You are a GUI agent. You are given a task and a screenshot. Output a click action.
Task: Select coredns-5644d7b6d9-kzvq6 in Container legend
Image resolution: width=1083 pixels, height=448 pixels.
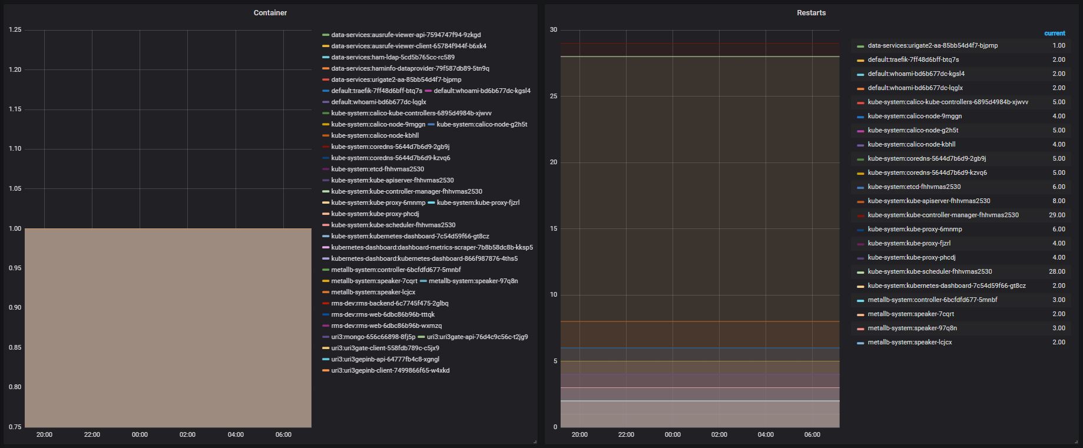(x=391, y=158)
